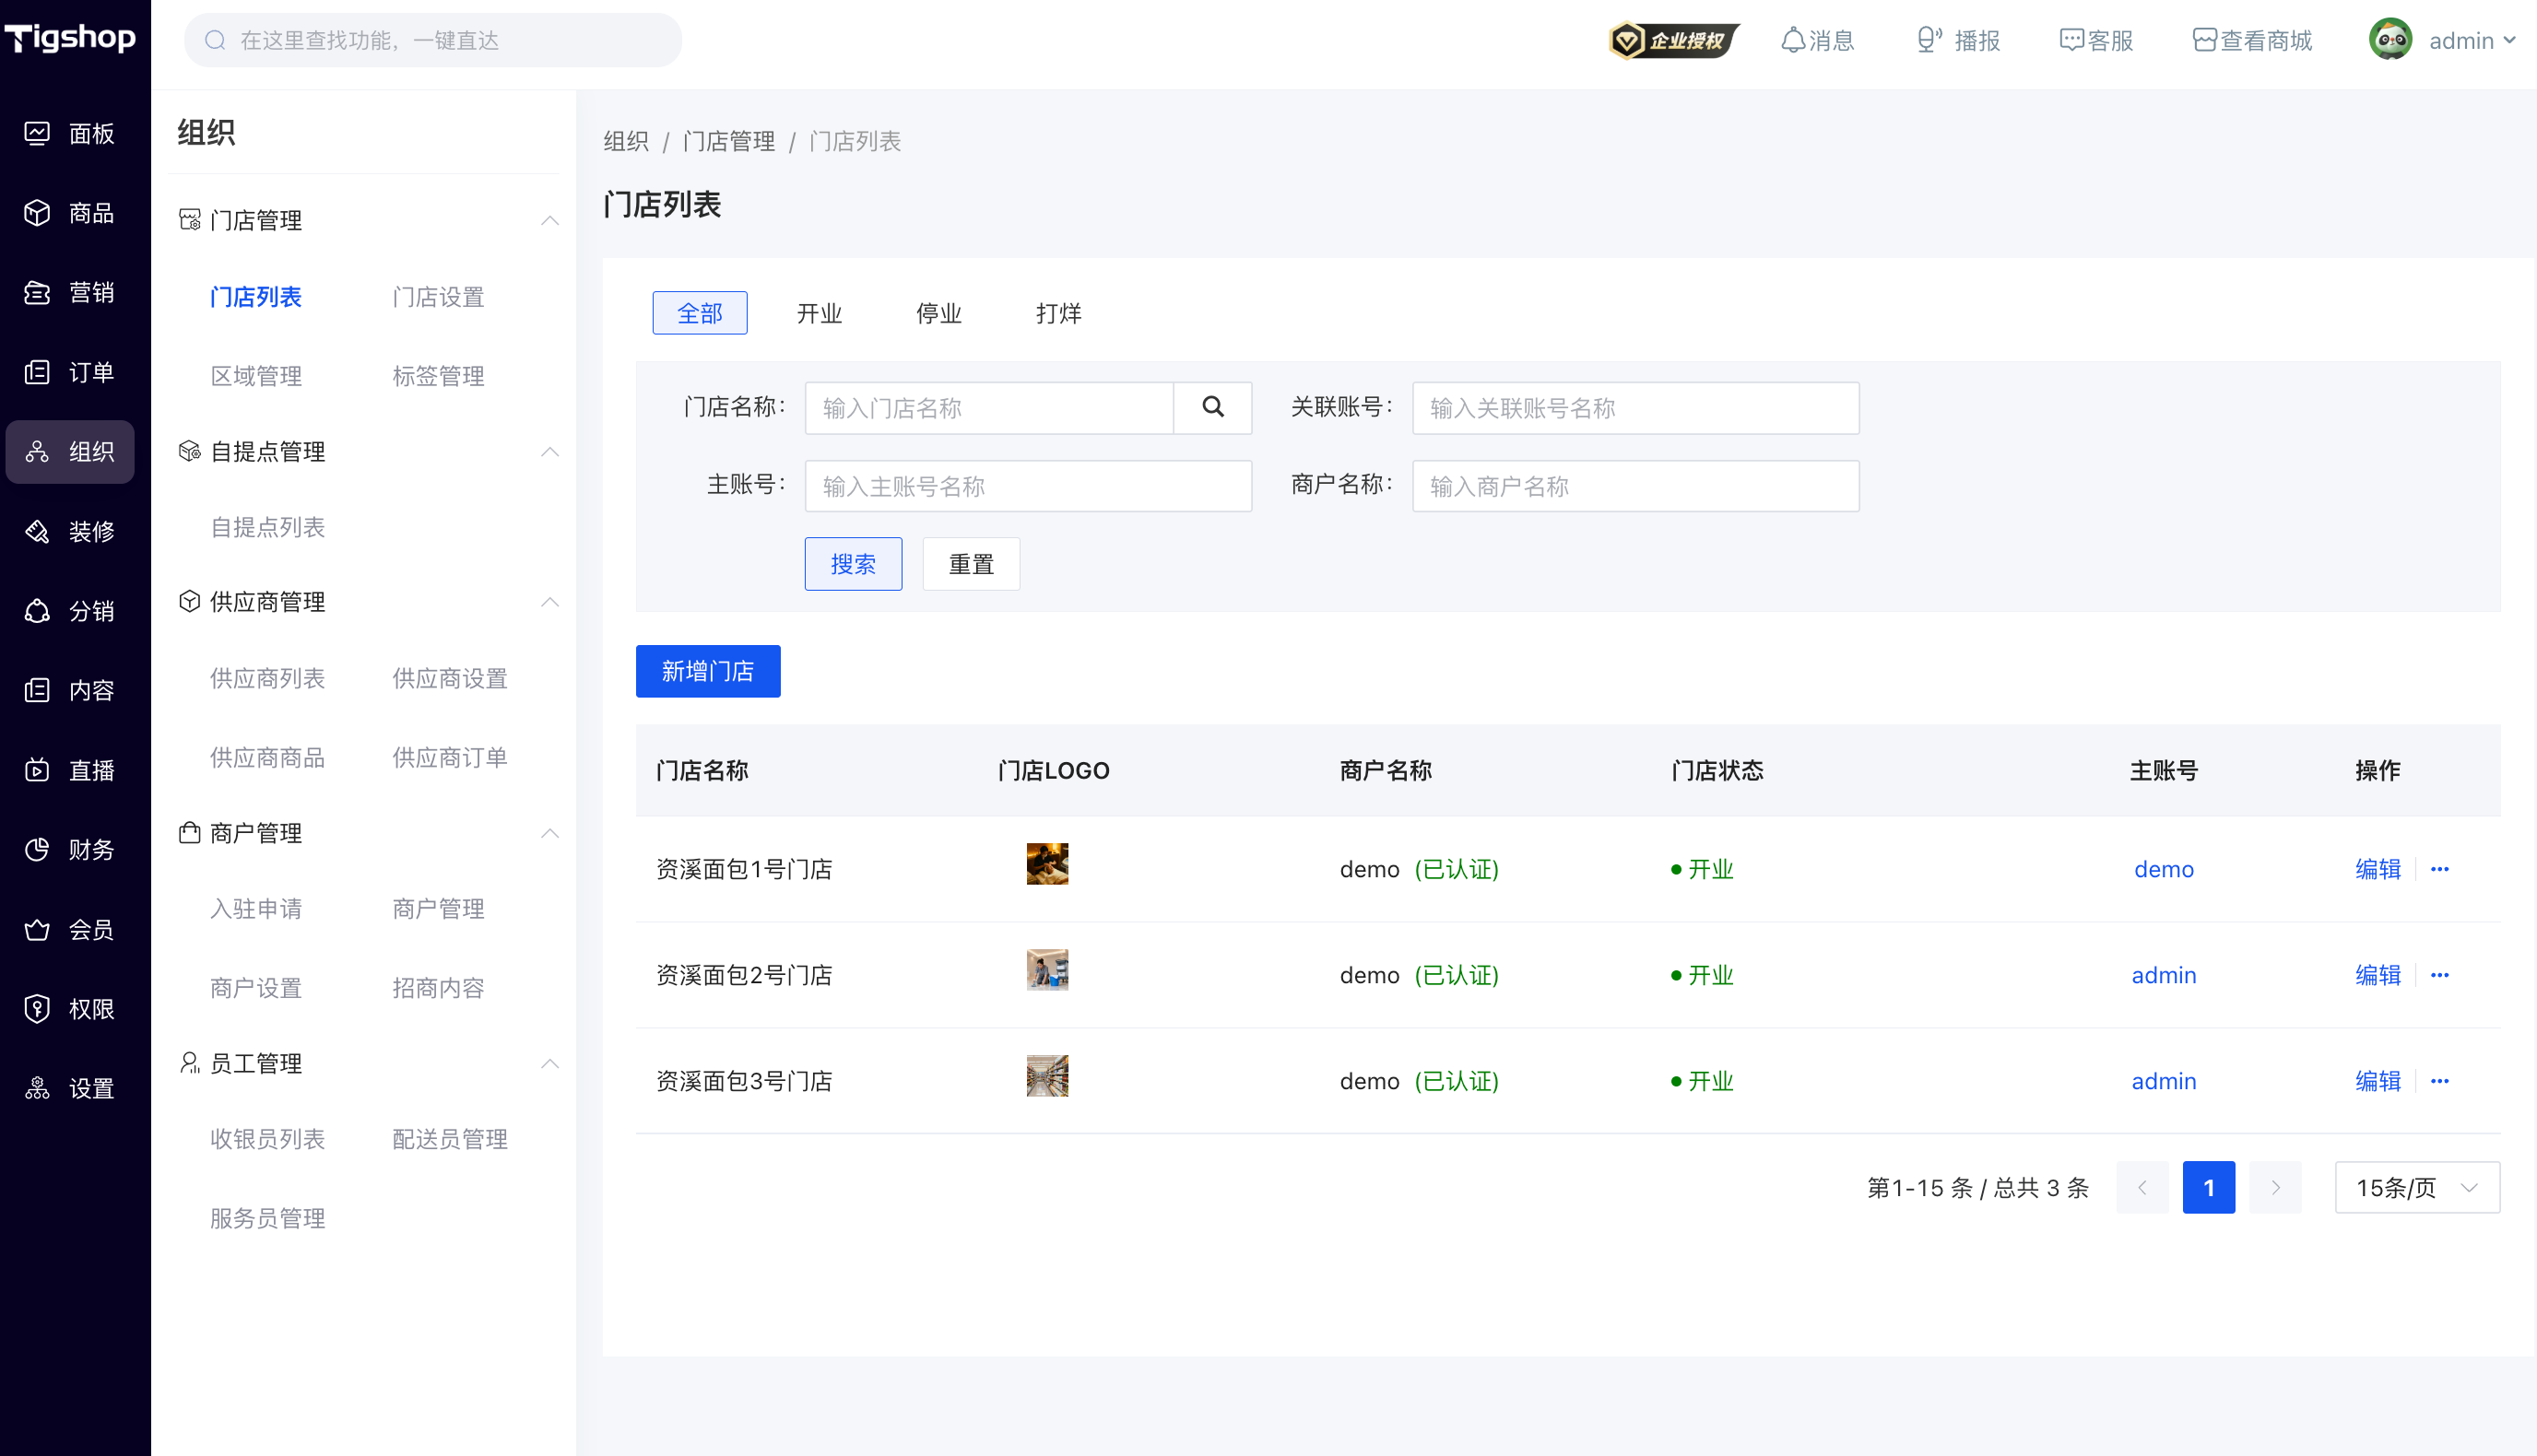
Task: Click the admin avatar image
Action: coord(2391,40)
